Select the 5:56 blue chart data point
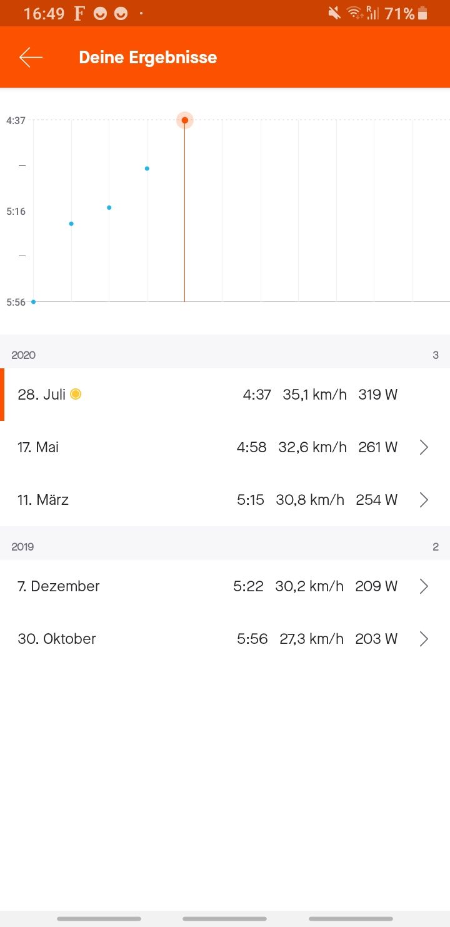This screenshot has width=450, height=927. 34,302
